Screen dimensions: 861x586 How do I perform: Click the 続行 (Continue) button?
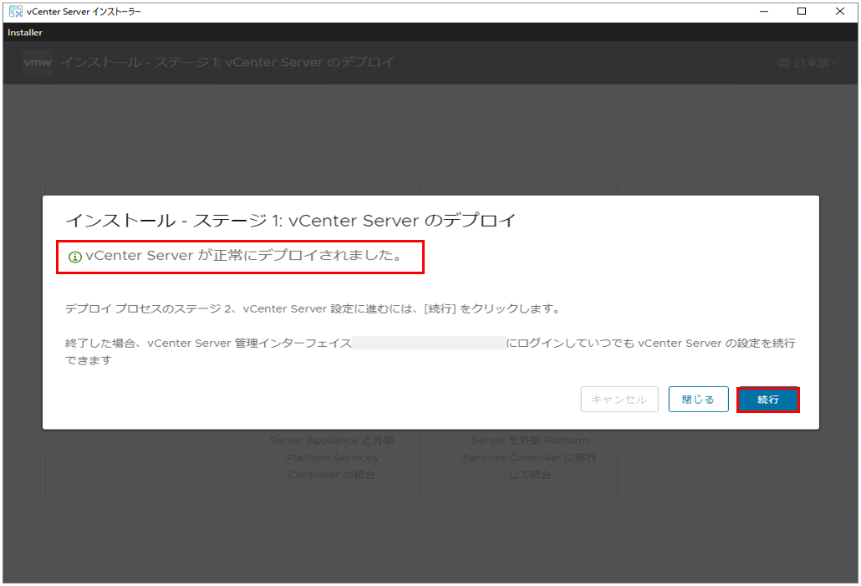(x=767, y=400)
